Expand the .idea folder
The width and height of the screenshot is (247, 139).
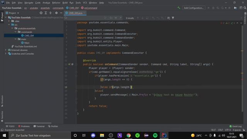[x=9, y=21]
